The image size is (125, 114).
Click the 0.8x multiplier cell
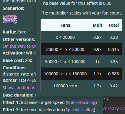[98, 37]
